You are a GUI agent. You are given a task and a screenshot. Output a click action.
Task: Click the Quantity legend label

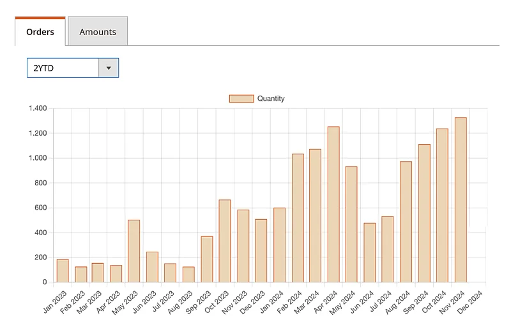(271, 99)
